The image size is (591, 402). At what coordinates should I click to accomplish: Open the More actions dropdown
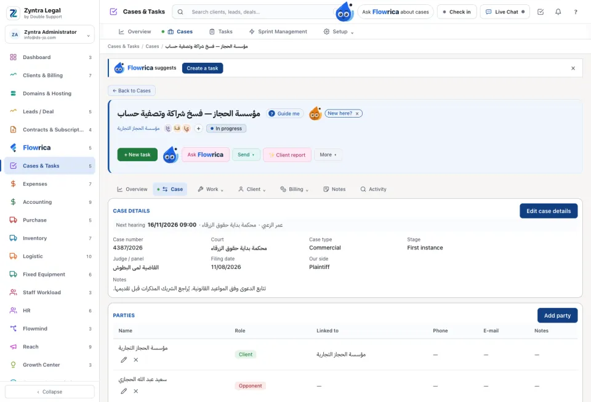pyautogui.click(x=328, y=155)
